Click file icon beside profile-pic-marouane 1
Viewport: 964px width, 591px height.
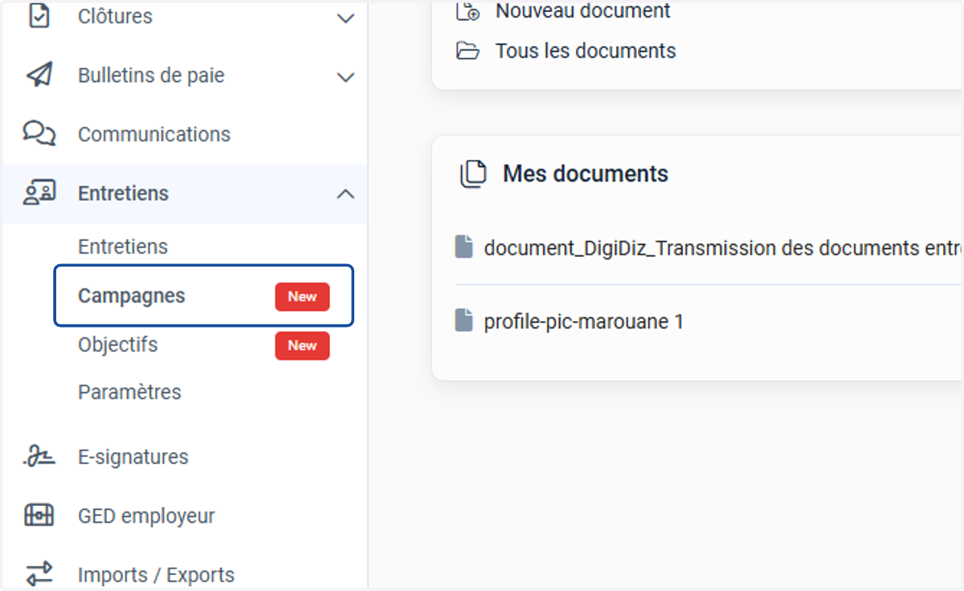[x=464, y=321]
